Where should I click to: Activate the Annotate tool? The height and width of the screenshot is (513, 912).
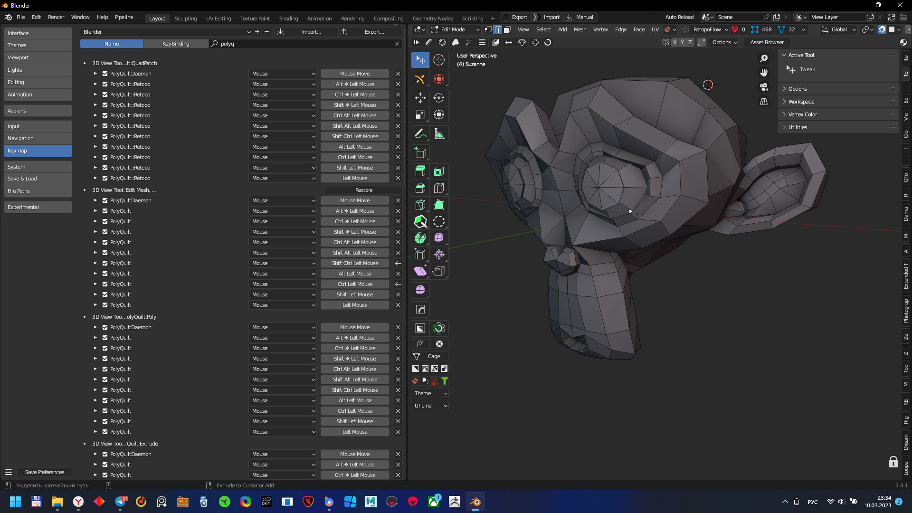[x=420, y=133]
